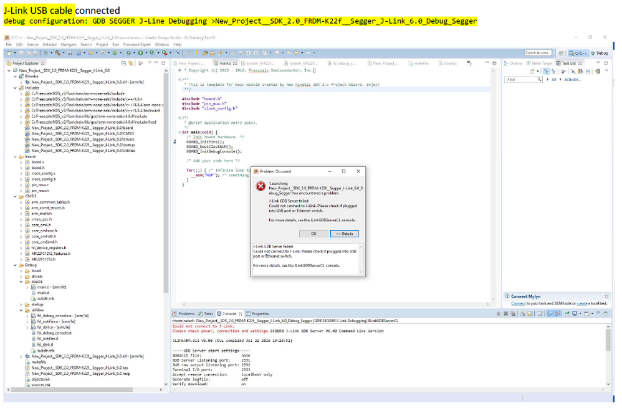Collapse All in Project Explorer toolbar
Viewport: 622px width, 408px height.
coord(123,63)
